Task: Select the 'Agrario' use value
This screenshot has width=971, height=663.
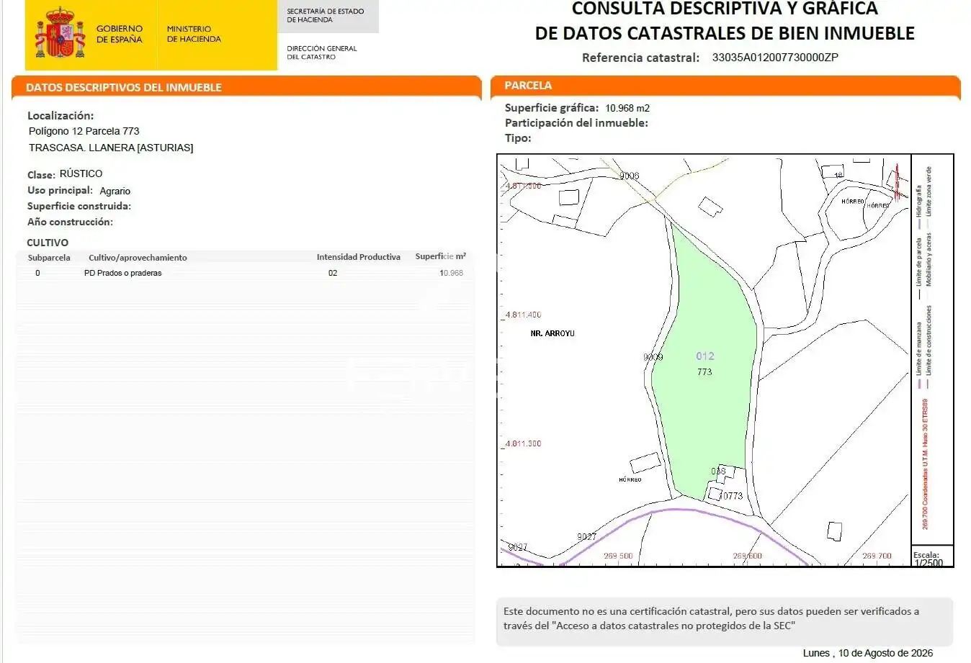Action: pos(115,191)
